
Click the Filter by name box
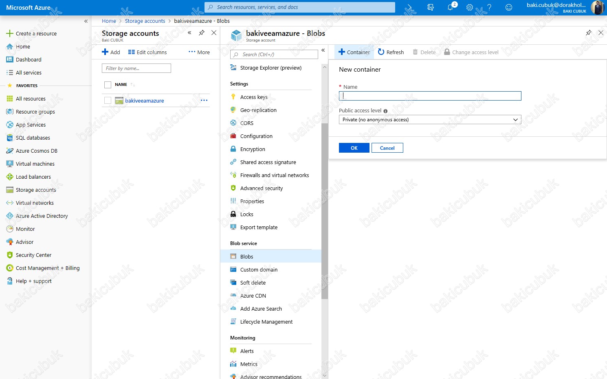click(136, 68)
